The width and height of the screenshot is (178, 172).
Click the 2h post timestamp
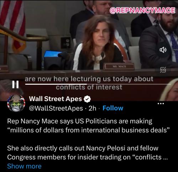pyautogui.click(x=92, y=108)
